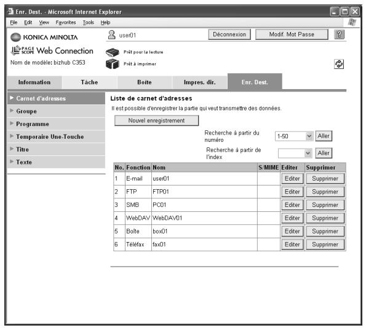Maximize the Internet Explorer window

pyautogui.click(x=344, y=12)
